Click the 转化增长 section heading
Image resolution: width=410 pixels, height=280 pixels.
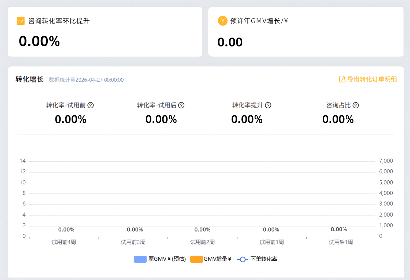[x=29, y=79]
